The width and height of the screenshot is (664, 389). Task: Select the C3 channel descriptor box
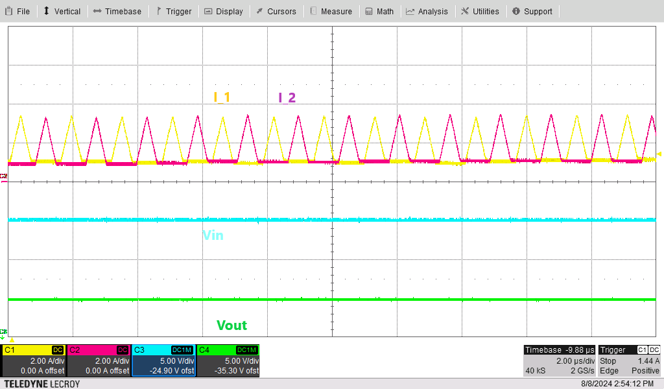[x=163, y=360]
